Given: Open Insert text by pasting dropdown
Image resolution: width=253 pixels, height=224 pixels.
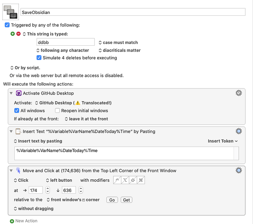Looking at the screenshot, I should click(x=38, y=141).
